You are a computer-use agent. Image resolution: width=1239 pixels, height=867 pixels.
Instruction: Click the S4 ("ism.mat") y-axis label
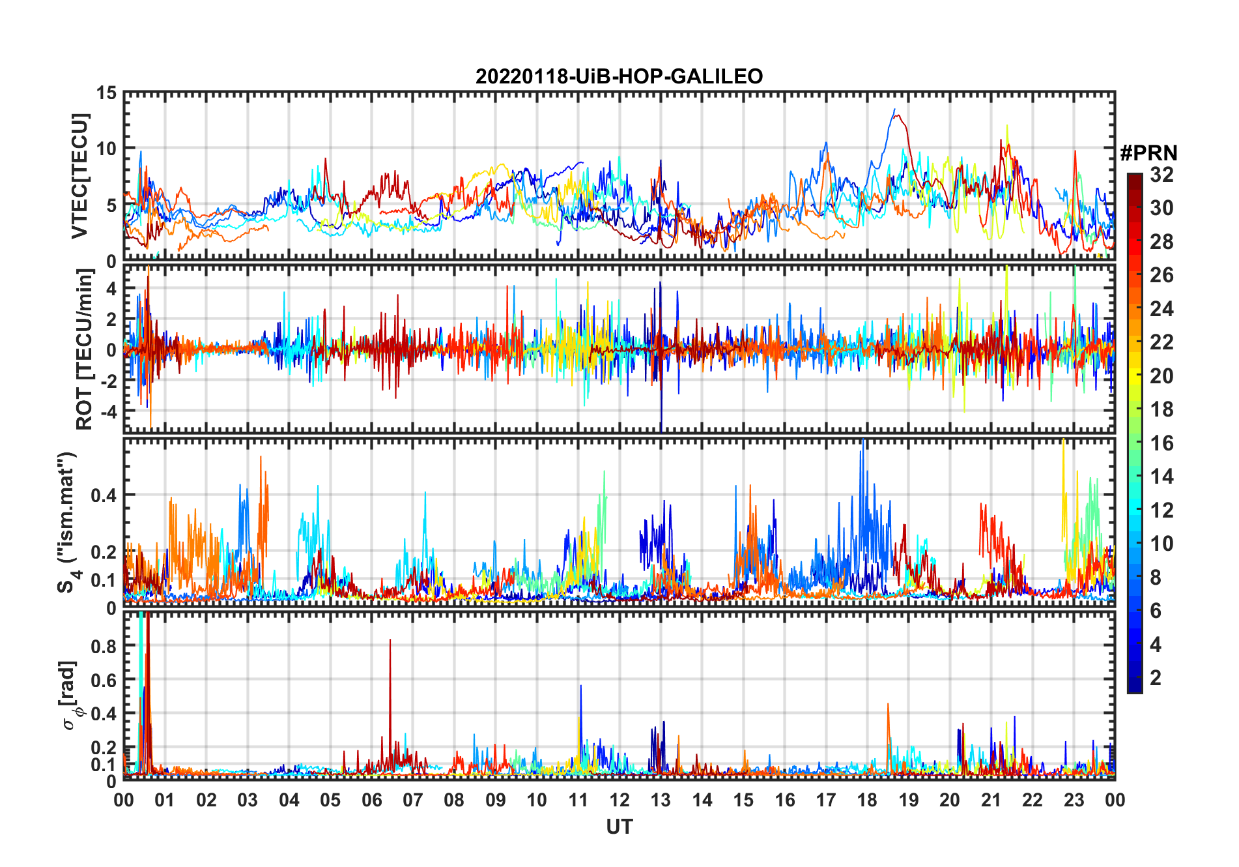[67, 522]
